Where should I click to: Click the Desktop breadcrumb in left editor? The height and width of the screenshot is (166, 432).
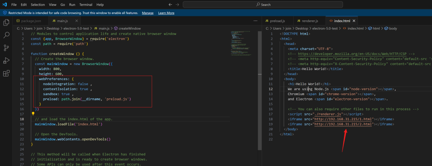(53, 29)
